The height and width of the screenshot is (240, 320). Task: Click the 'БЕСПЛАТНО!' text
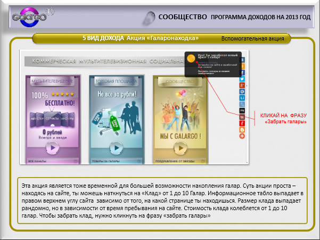click(60, 103)
